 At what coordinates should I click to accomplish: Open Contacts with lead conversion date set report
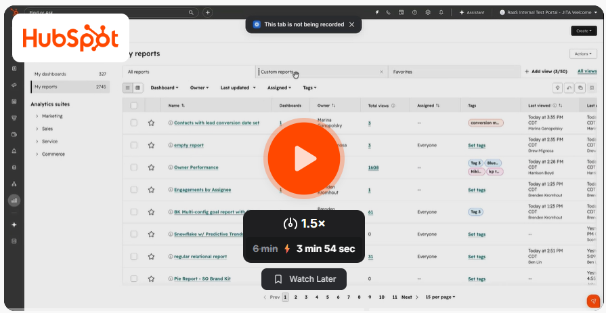point(217,123)
